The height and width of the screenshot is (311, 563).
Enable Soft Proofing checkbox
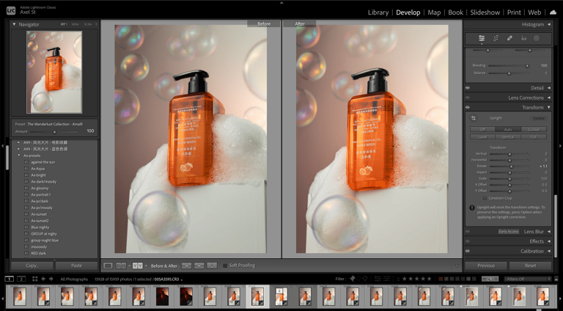225,266
